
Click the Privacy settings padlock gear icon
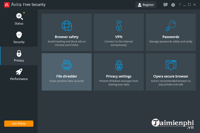119,65
